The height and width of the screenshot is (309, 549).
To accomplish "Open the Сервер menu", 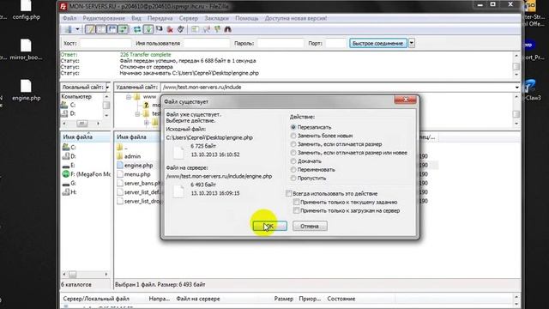I will 189,18.
